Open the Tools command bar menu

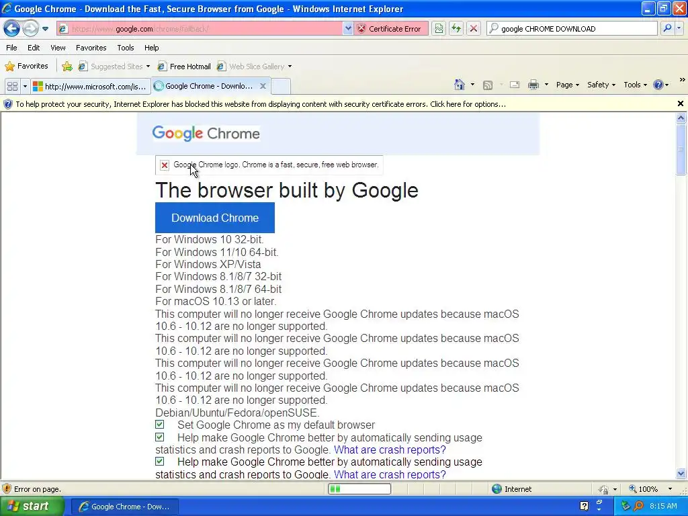click(x=635, y=85)
